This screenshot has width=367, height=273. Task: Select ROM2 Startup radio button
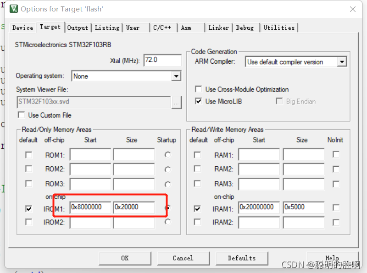[167, 169]
